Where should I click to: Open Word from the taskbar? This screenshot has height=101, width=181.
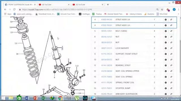27,98
